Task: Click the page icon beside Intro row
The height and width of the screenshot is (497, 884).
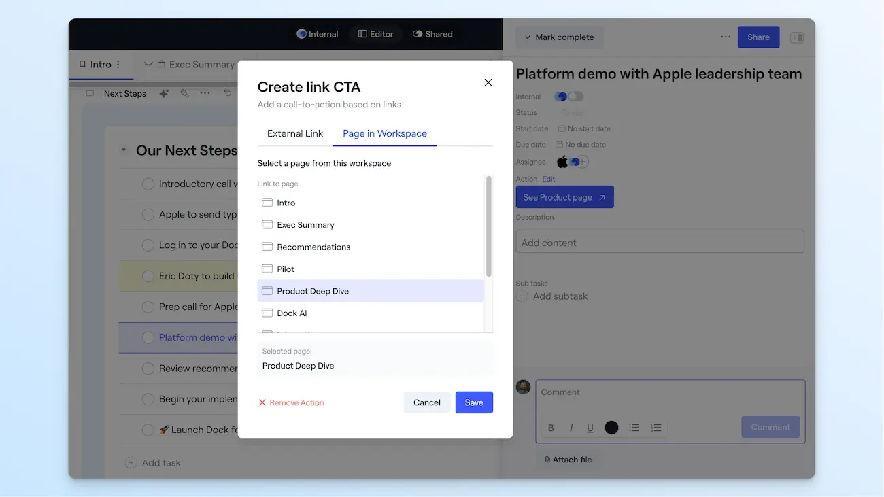Action: click(267, 203)
